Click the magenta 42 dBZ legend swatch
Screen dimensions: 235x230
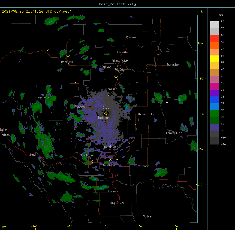click(214, 86)
